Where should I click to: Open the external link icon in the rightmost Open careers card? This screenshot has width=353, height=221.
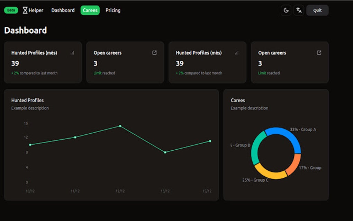319,53
